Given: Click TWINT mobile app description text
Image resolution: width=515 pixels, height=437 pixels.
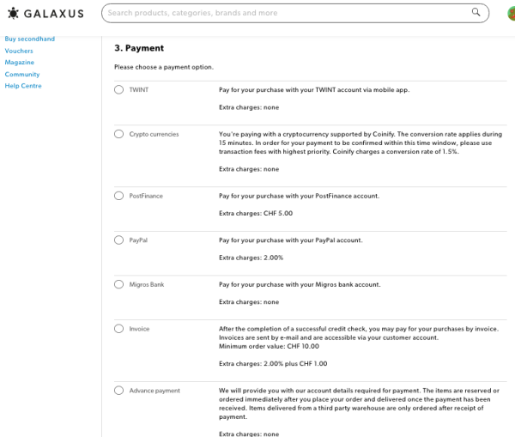Looking at the screenshot, I should (314, 90).
